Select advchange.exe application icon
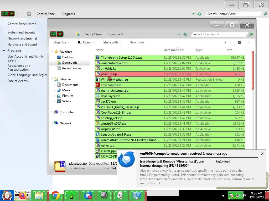 [98, 85]
